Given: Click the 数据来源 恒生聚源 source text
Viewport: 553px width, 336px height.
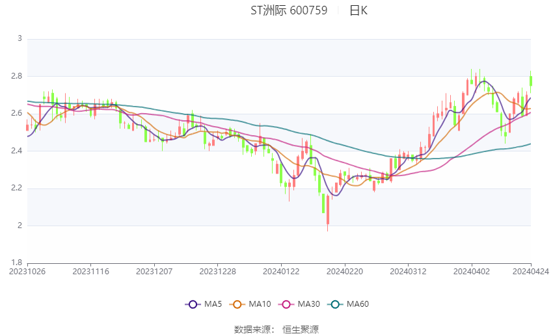Looking at the screenshot, I should [276, 330].
